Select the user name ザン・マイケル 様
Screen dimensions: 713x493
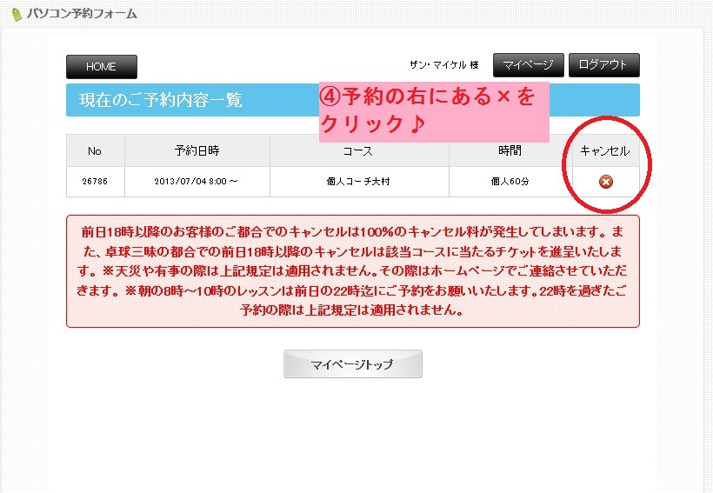[x=443, y=65]
